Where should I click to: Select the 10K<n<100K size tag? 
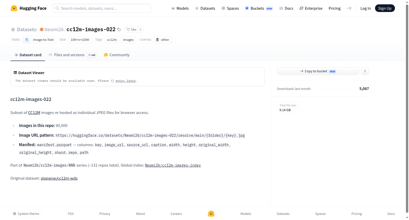[x=80, y=40]
